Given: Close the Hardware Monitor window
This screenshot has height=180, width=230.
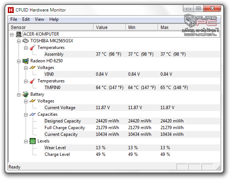Looking at the screenshot, I should pyautogui.click(x=212, y=9).
